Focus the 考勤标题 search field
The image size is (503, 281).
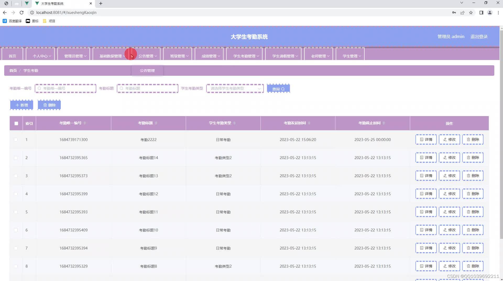coord(147,89)
